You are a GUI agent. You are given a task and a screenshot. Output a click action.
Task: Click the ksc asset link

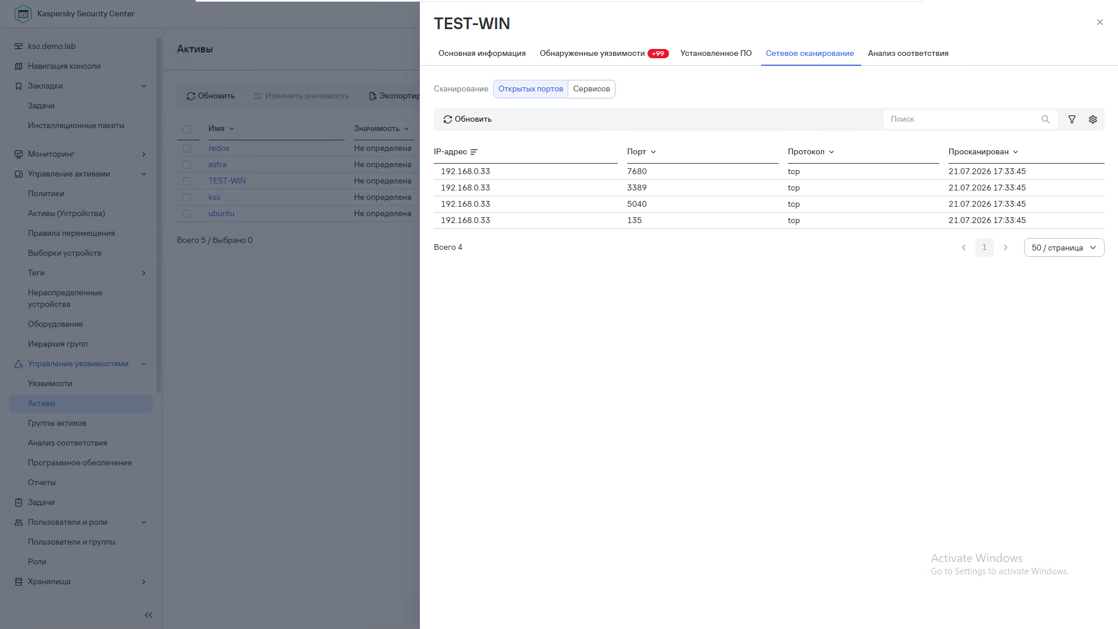tap(215, 197)
